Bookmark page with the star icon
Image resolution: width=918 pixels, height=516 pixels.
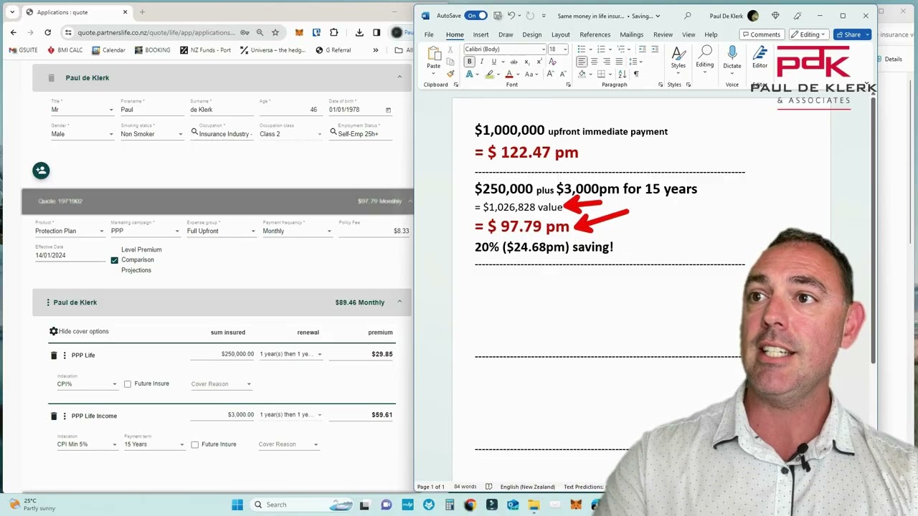(275, 32)
